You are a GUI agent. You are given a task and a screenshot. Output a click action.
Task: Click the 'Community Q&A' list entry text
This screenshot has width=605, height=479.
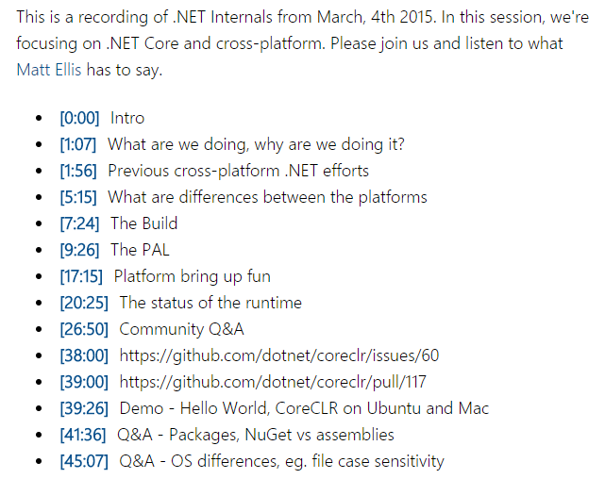[x=182, y=329]
